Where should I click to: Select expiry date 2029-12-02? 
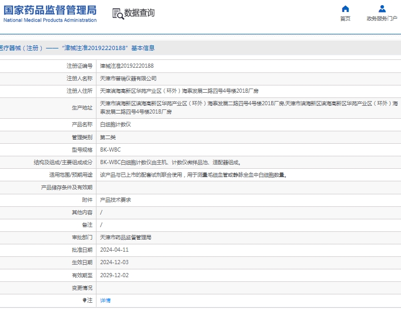pyautogui.click(x=114, y=275)
